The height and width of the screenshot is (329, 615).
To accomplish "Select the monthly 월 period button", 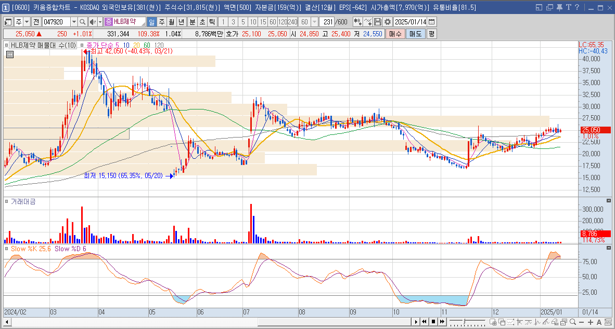I will tap(171, 22).
